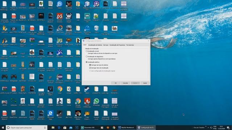This screenshot has width=232, height=130.
Task: Select the Microsoft Edge desktop shortcut
Action: pyautogui.click(x=50, y=115)
